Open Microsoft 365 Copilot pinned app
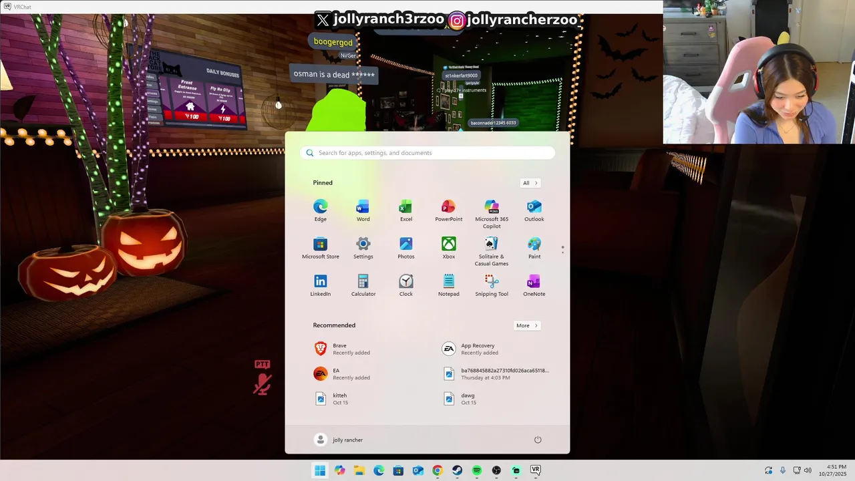Screen dimensions: 855x481 [492, 214]
